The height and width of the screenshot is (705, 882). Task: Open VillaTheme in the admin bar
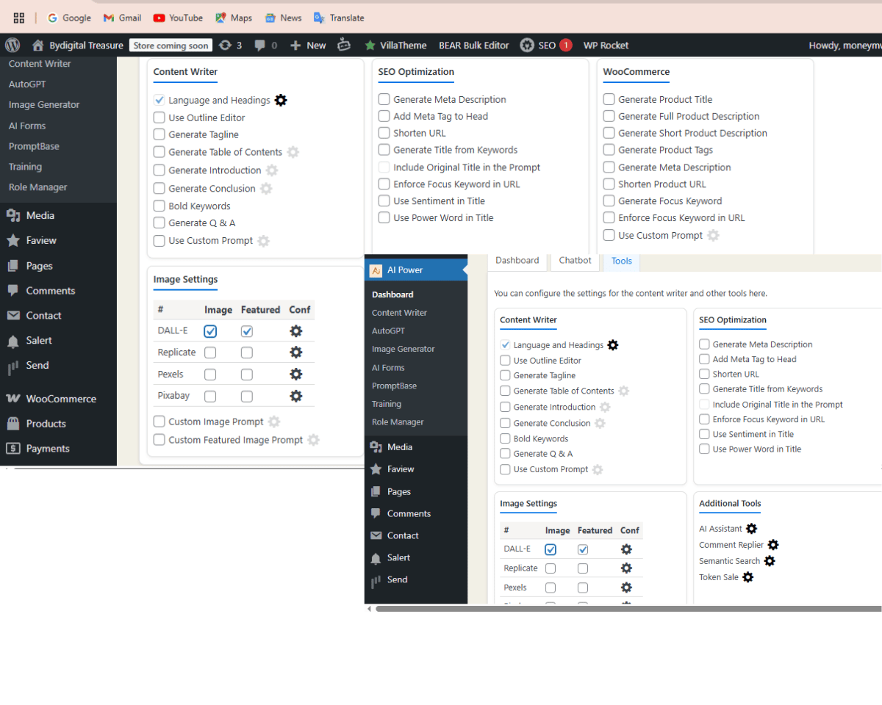[x=395, y=45]
